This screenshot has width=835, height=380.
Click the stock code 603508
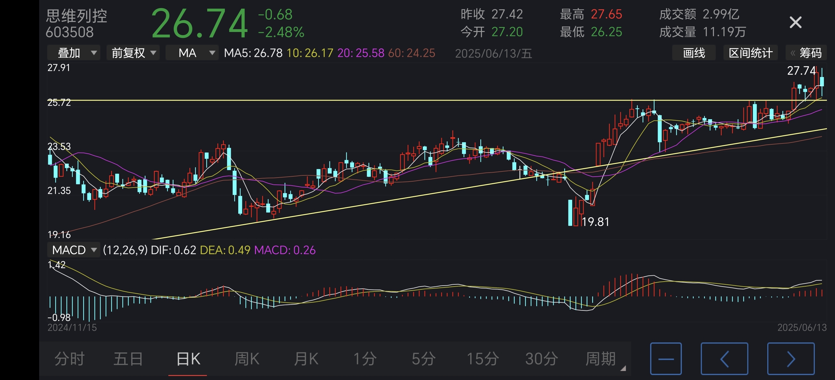tap(70, 32)
